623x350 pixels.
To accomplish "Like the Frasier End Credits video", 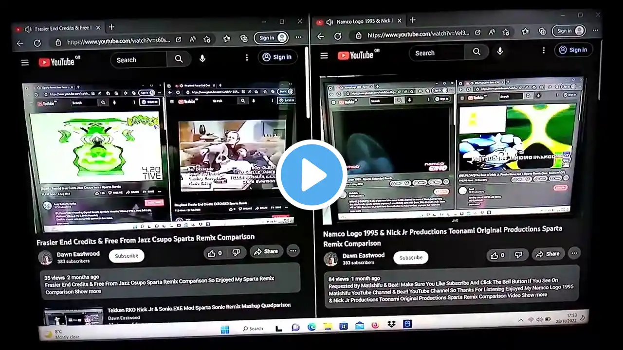I will pos(215,253).
